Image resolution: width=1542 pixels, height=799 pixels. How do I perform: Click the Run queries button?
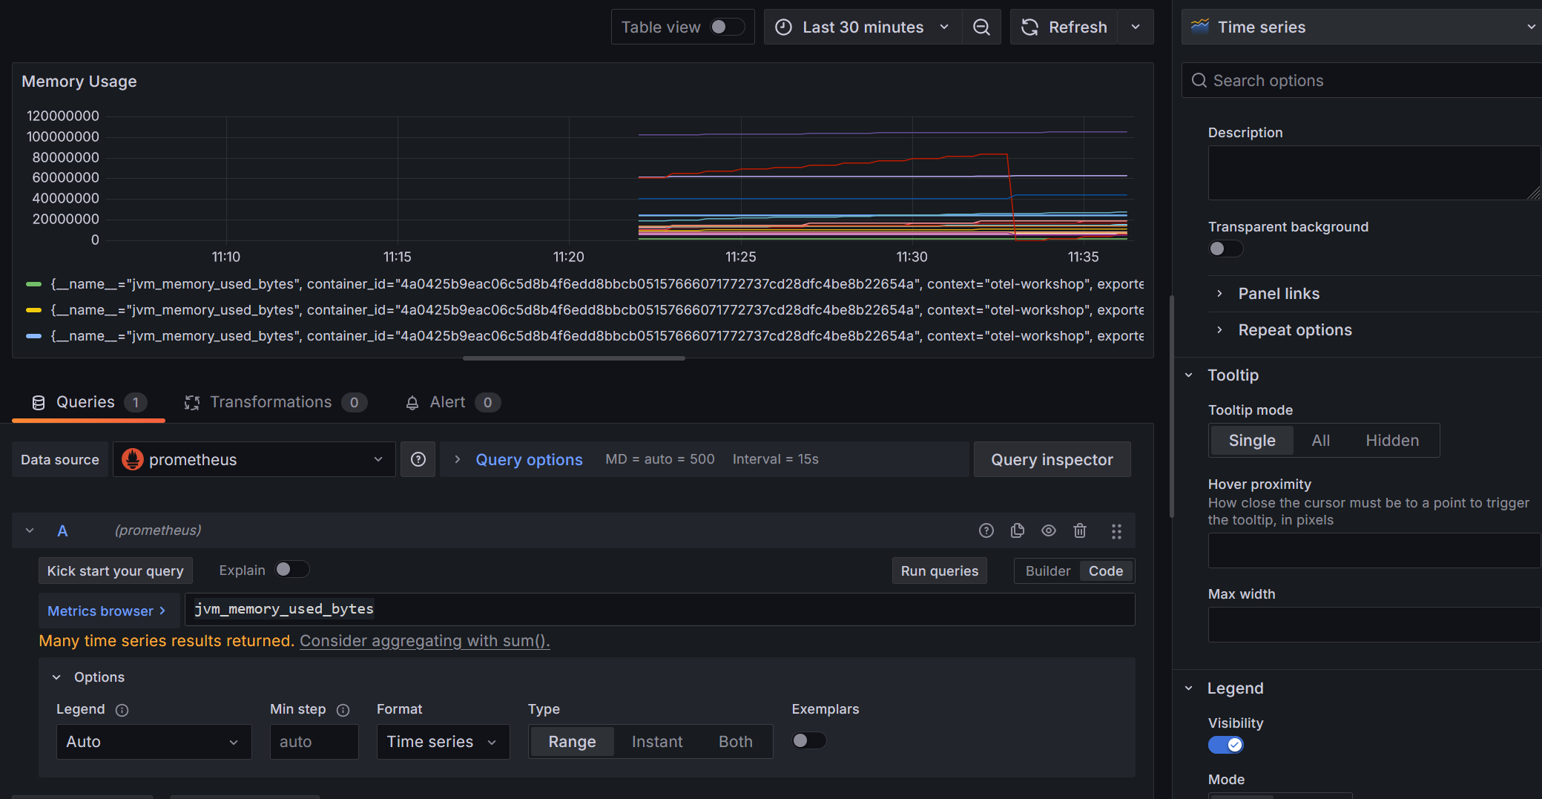click(x=939, y=571)
